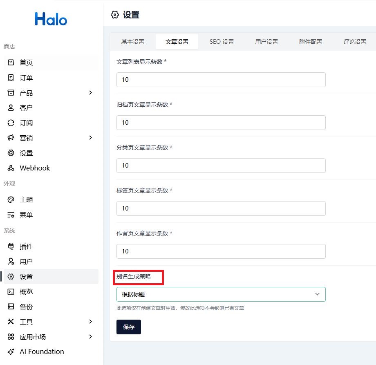Click the 商店 section heading

click(x=9, y=47)
